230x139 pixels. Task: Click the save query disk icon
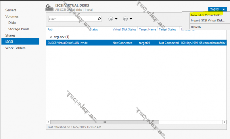[125, 19]
